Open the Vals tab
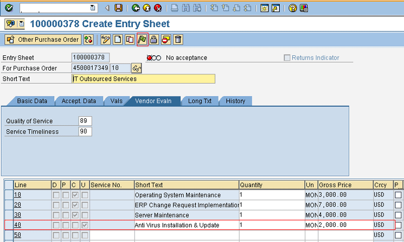 [x=116, y=101]
